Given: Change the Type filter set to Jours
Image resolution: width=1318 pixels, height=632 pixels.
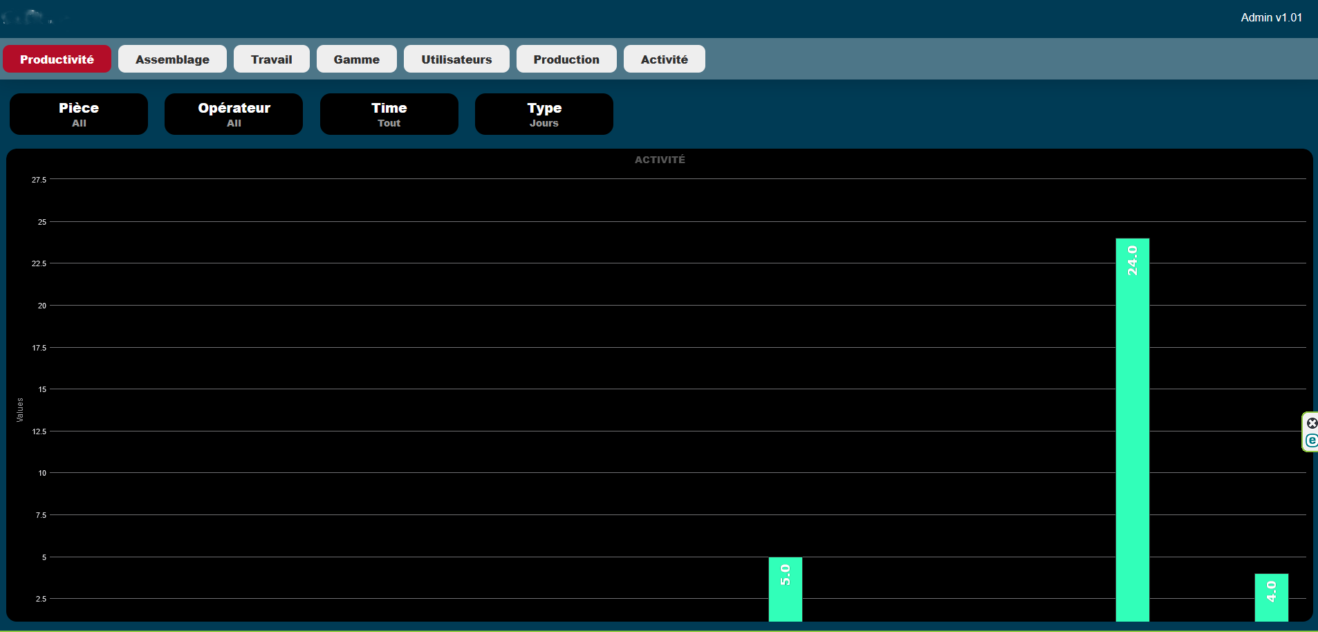Looking at the screenshot, I should [x=544, y=114].
